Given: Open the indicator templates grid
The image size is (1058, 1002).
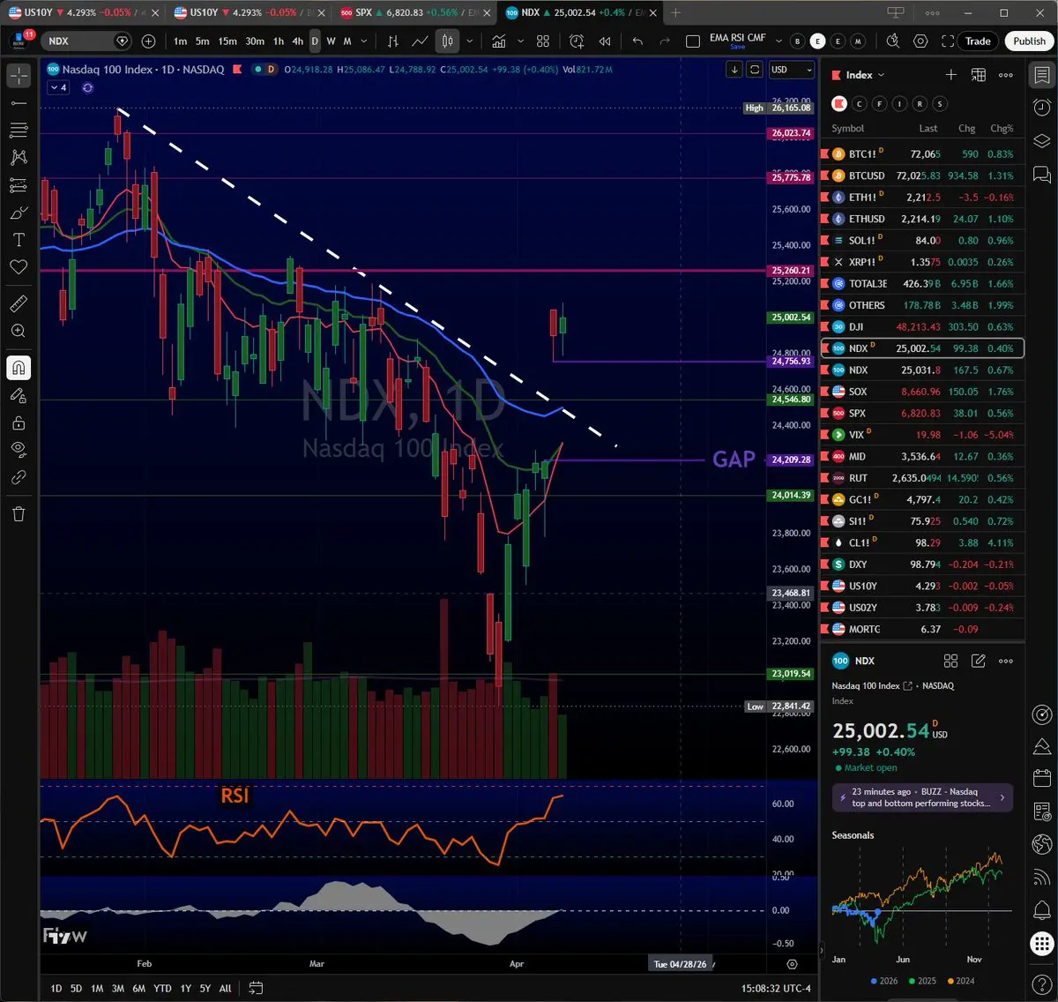Looking at the screenshot, I should tap(543, 41).
